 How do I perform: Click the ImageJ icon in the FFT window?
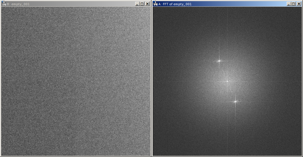[155, 3]
